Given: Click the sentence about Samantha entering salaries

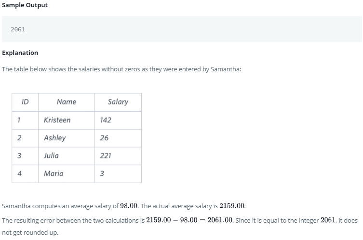Looking at the screenshot, I should click(x=121, y=69).
